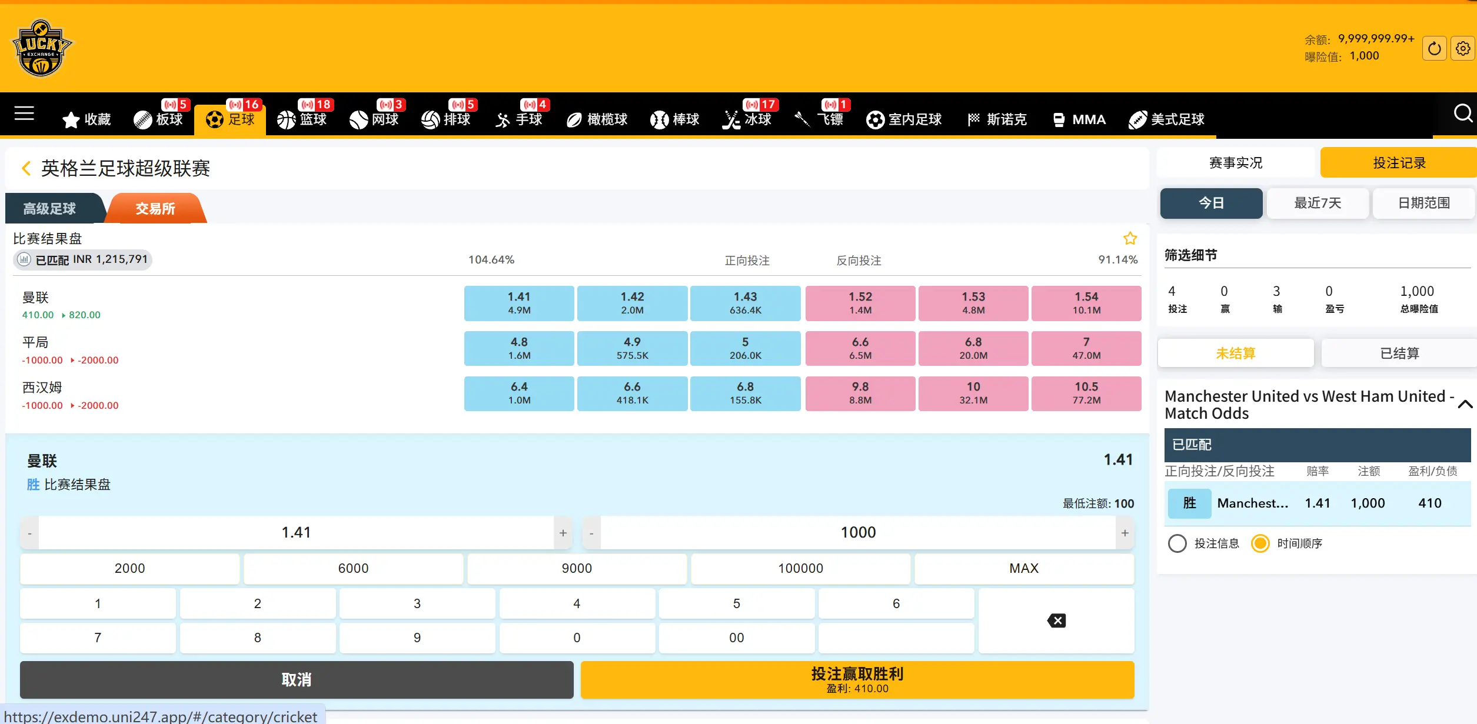The height and width of the screenshot is (724, 1477).
Task: Click the handball player icon for 手球
Action: (503, 119)
